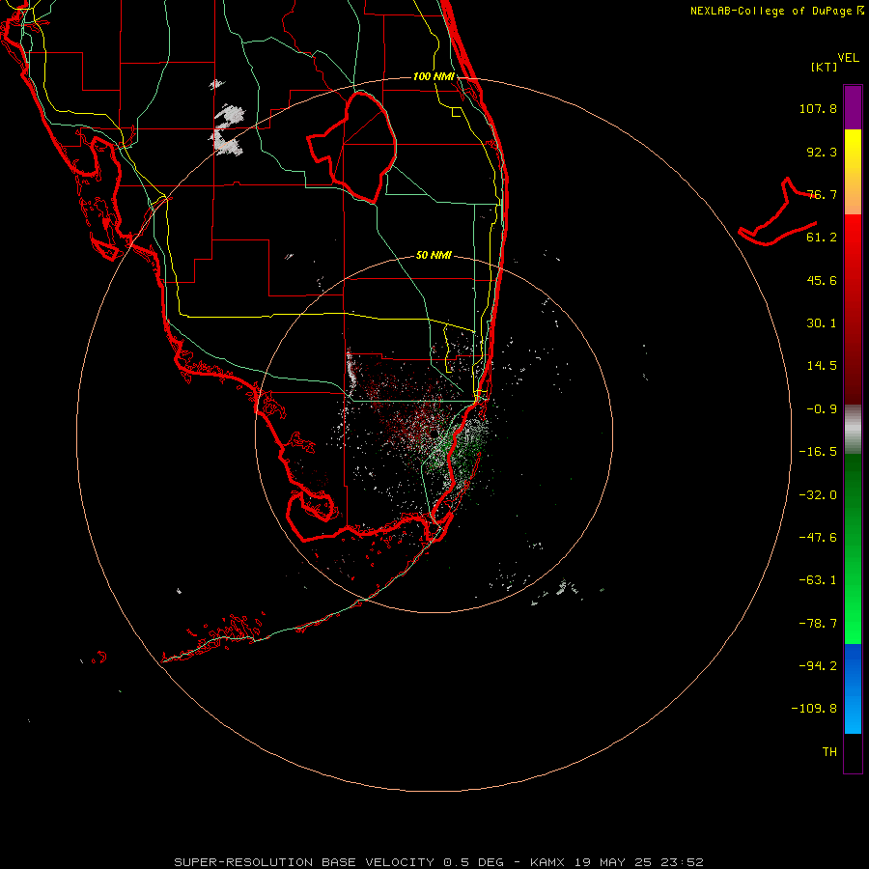
Task: Click the [KT] units label
Action: coord(824,67)
